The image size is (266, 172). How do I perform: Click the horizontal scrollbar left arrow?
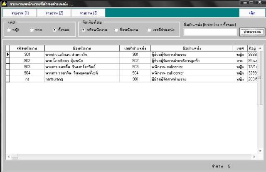tap(8, 158)
